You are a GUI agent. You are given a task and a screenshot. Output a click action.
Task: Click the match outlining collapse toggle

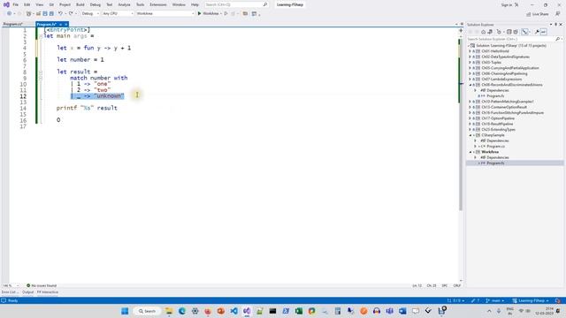click(x=41, y=78)
